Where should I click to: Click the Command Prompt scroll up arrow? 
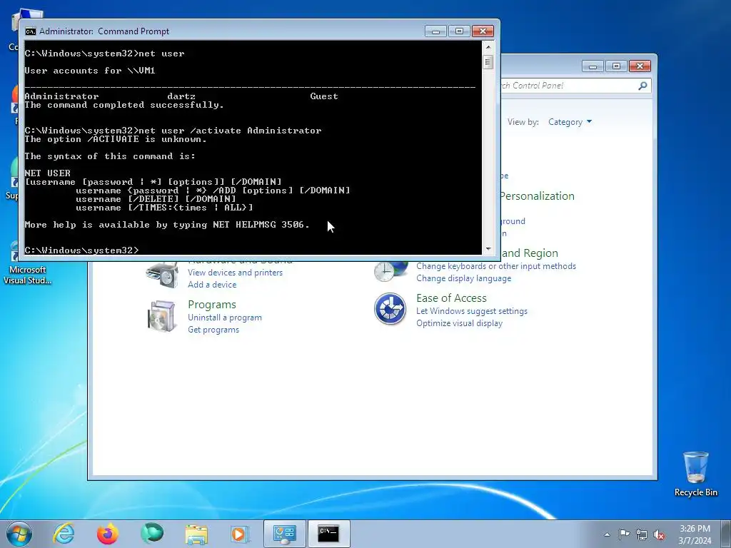coord(488,47)
